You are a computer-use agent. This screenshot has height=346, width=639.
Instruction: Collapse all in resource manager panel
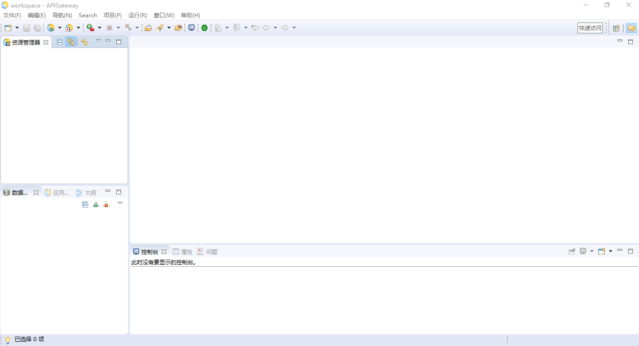click(60, 42)
